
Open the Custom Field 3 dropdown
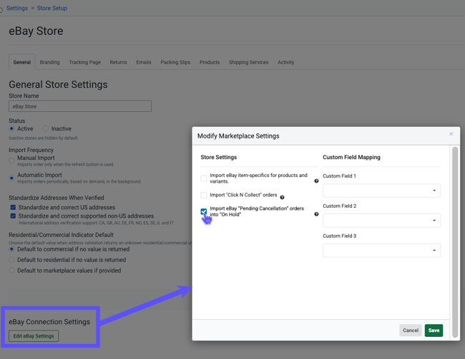[382, 251]
